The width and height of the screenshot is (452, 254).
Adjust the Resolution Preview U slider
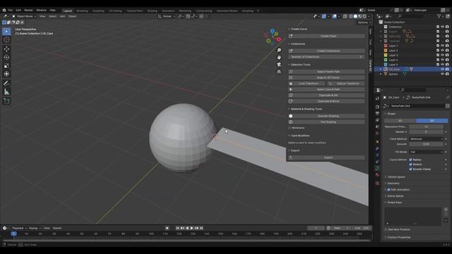pos(426,127)
